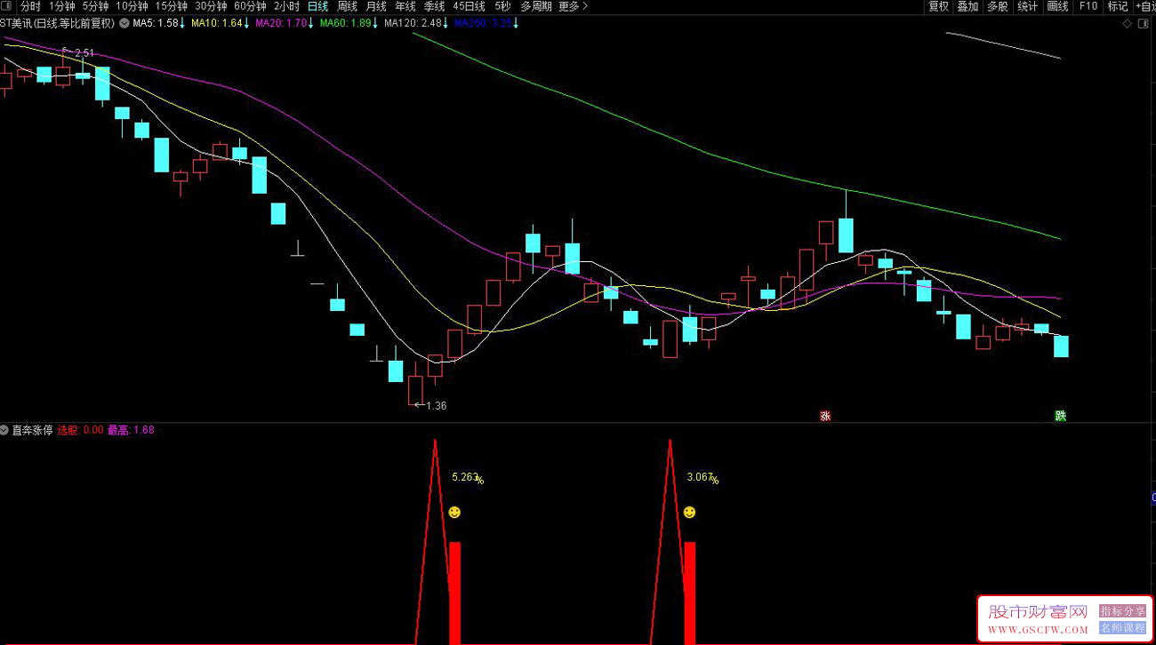Switch to 60分钟 period tab

click(x=250, y=6)
